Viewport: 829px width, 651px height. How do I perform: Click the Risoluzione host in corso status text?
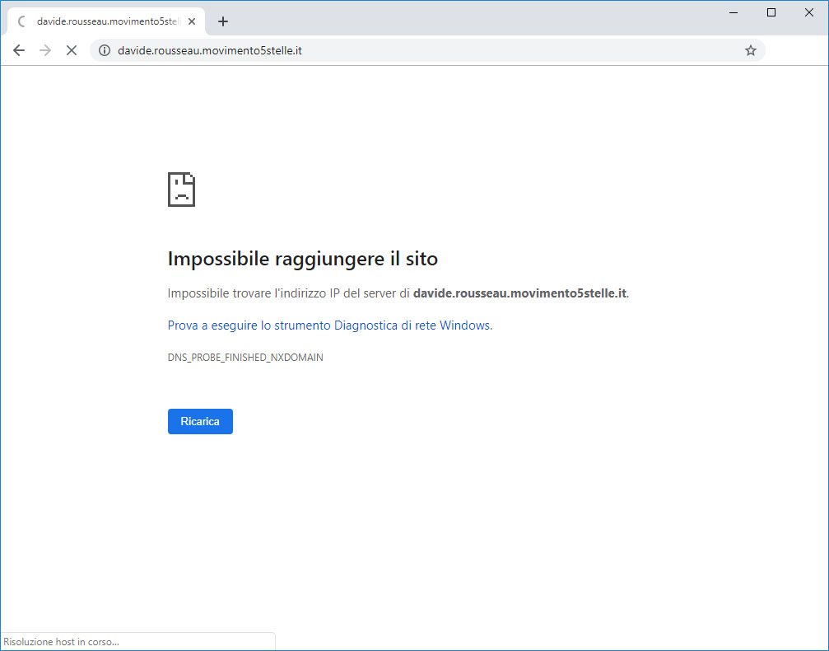(61, 641)
